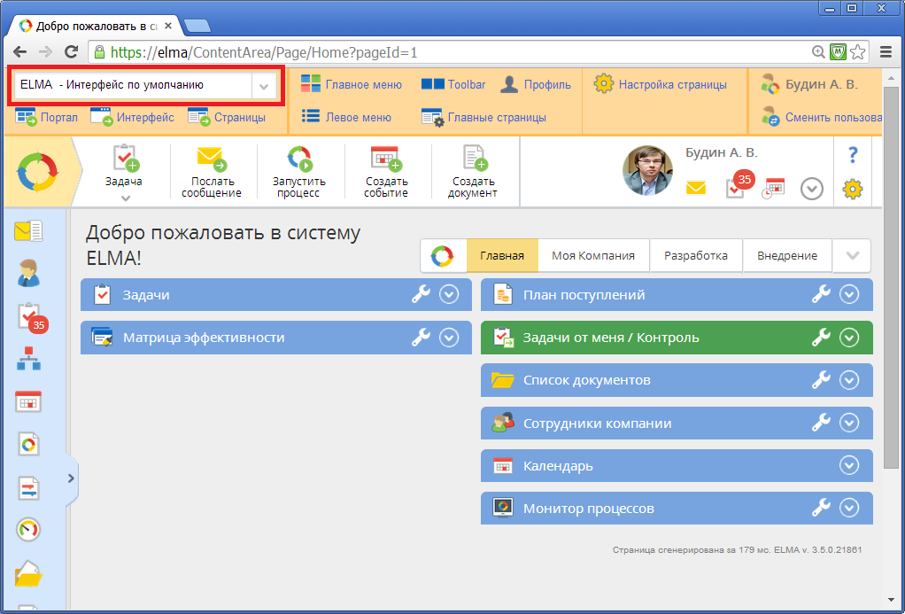Configure the Задачи portlet with wrench icon
The height and width of the screenshot is (614, 905).
(421, 294)
